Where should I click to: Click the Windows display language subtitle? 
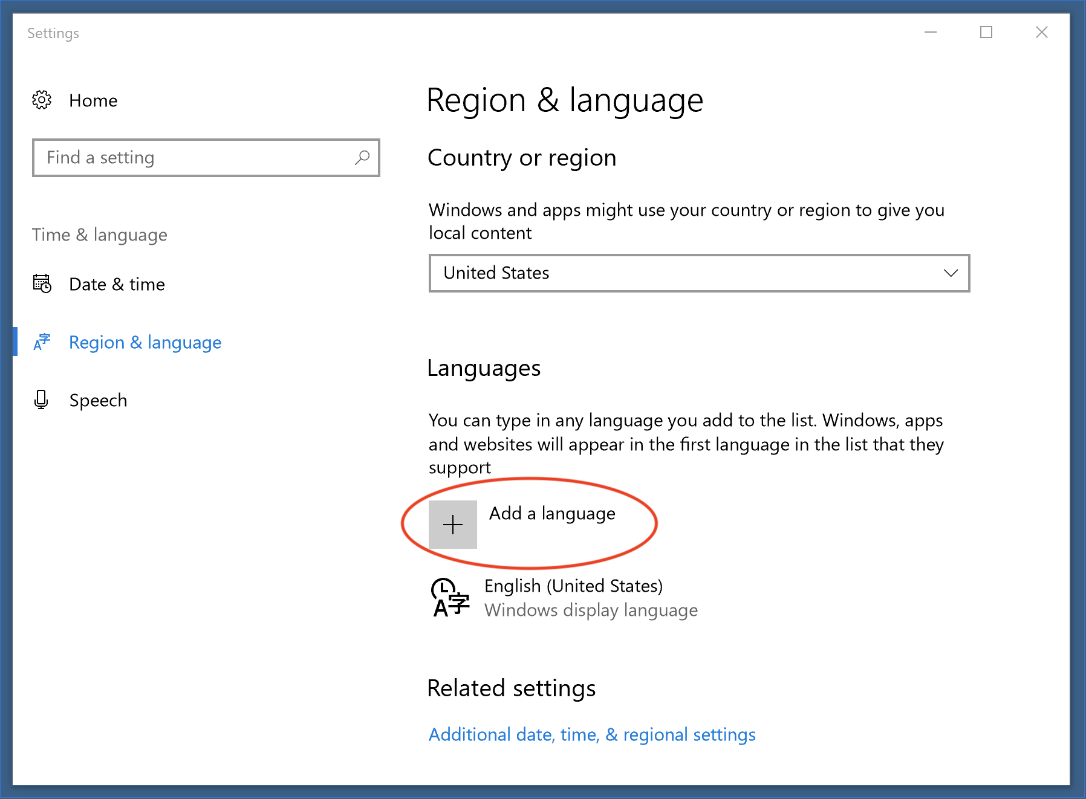(591, 610)
